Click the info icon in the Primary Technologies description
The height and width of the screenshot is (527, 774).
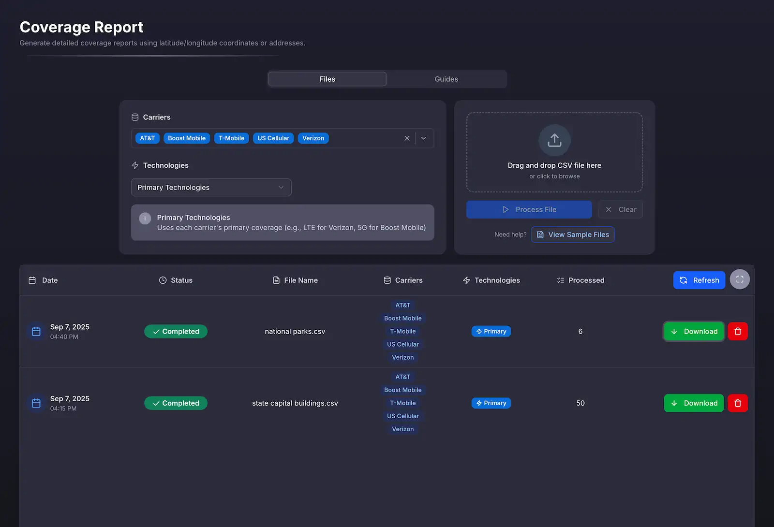(x=145, y=219)
